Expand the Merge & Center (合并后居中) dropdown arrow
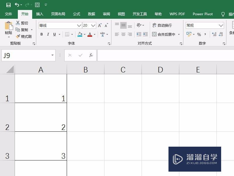This screenshot has width=234, height=176. click(179, 34)
